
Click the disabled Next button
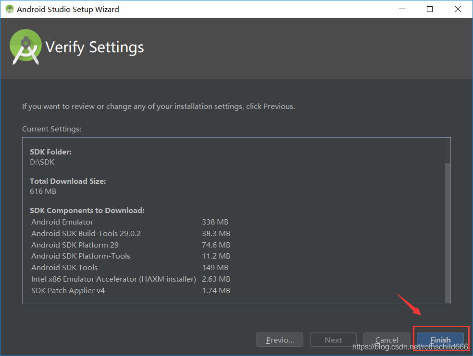333,340
